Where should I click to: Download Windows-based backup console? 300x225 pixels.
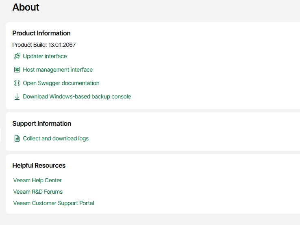(x=77, y=96)
